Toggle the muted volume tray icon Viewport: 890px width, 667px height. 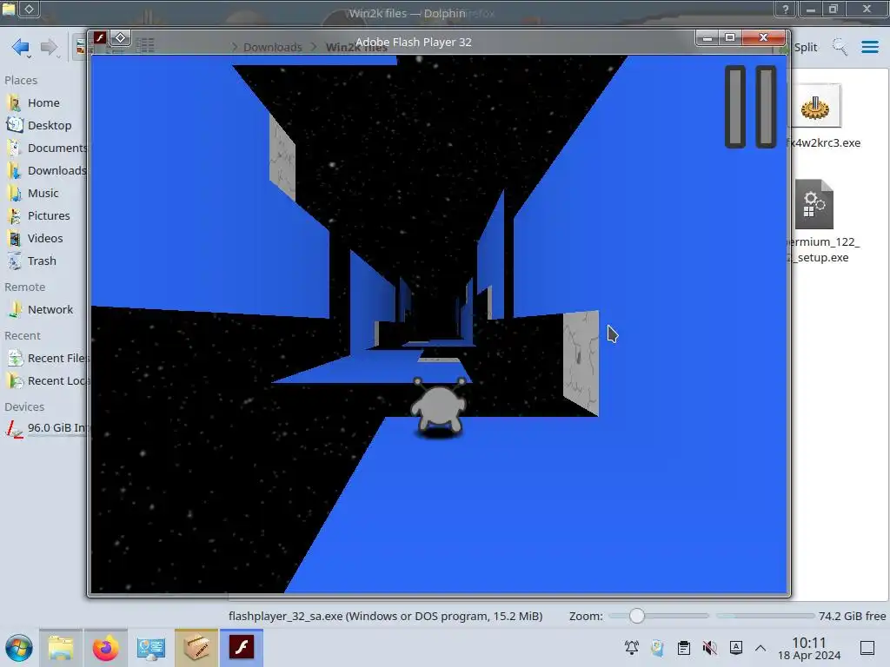709,647
